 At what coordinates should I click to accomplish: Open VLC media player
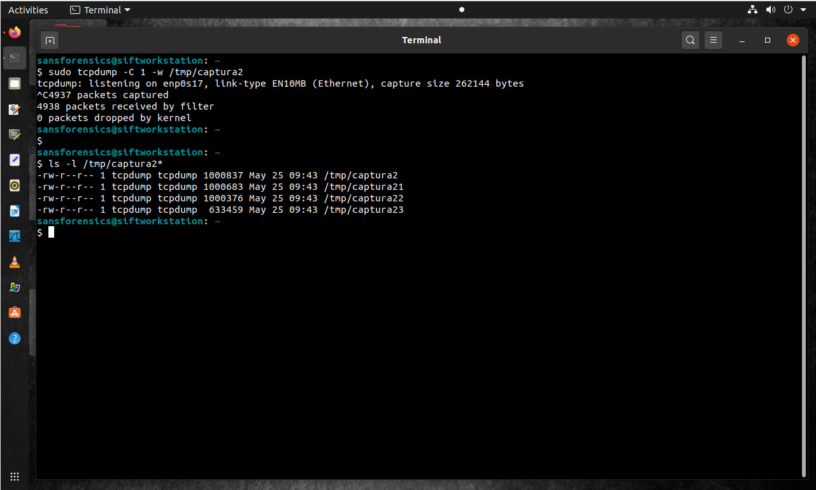tap(15, 262)
